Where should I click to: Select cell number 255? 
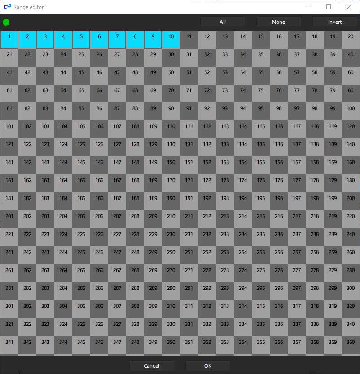coord(260,252)
